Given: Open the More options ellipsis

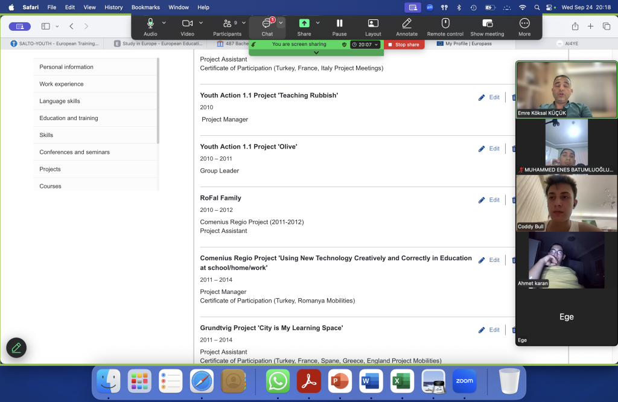Looking at the screenshot, I should [x=524, y=24].
